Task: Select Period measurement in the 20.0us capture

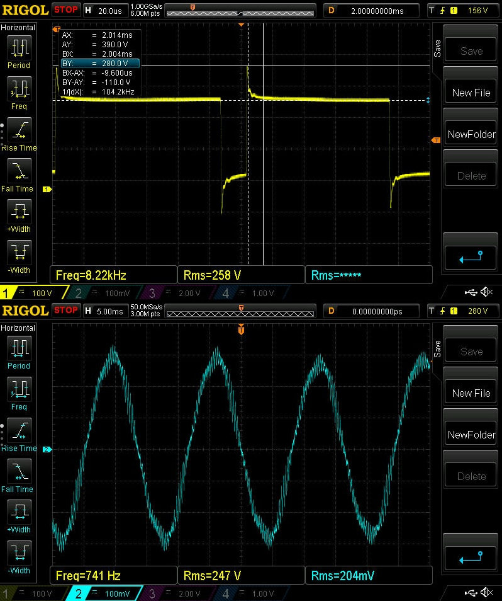Action: click(x=20, y=47)
